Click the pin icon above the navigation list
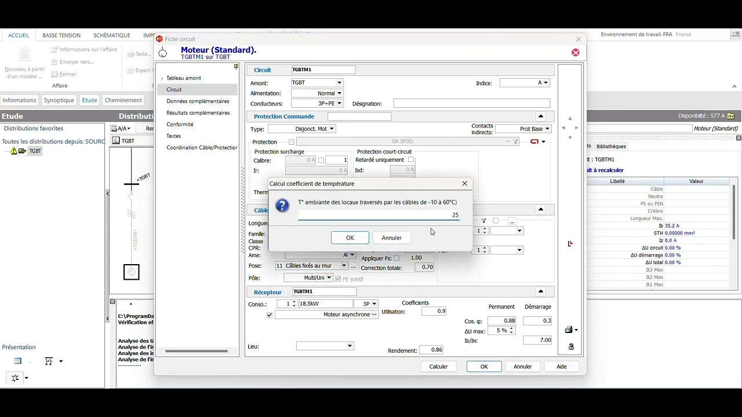 coord(236,67)
